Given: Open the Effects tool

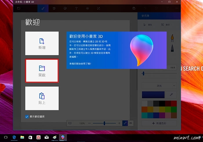Looking at the screenshot, I should coord(87,8).
